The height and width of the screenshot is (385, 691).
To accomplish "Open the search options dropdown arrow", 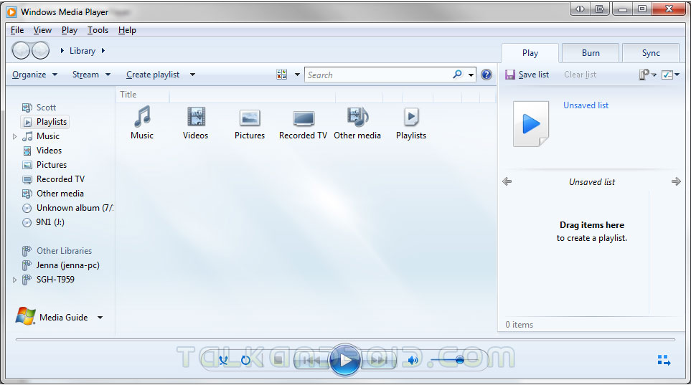I will pos(471,75).
